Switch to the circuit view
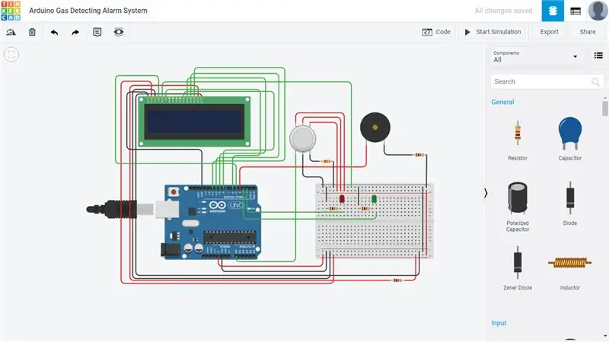Screen dimensions: 609x342 [553, 11]
